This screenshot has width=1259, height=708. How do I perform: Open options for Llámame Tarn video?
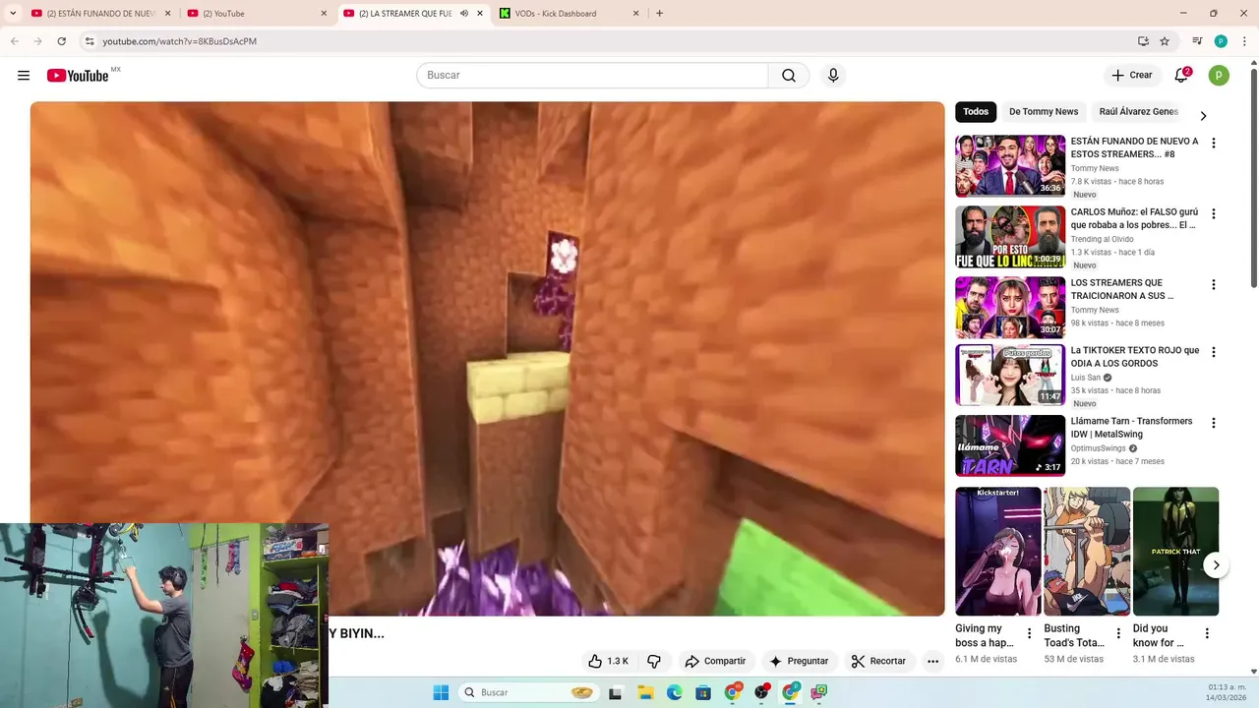1213,423
